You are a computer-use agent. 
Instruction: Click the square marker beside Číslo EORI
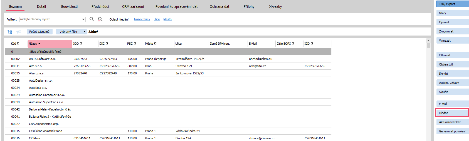coord(293,44)
